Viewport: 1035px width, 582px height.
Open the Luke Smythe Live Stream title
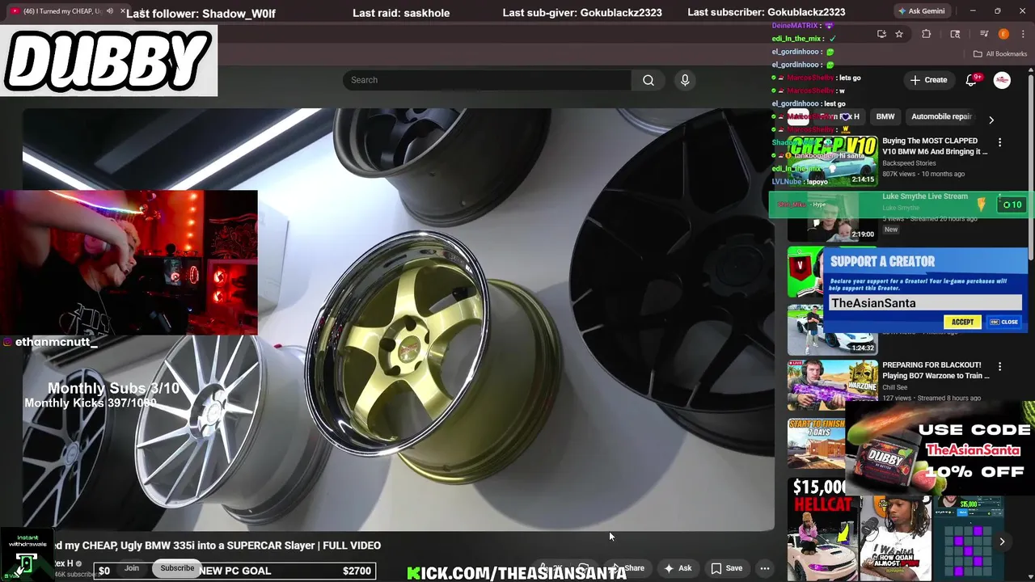click(x=925, y=196)
